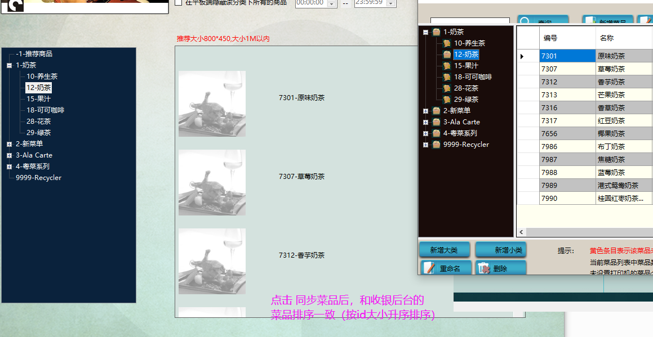Click folder icon beside 28-花茶 in right dialog tree
Image resolution: width=653 pixels, height=337 pixels.
point(447,88)
